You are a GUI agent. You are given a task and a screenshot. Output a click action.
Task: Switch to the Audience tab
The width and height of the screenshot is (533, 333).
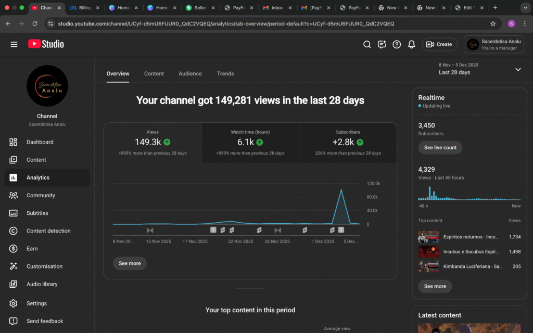(x=190, y=73)
